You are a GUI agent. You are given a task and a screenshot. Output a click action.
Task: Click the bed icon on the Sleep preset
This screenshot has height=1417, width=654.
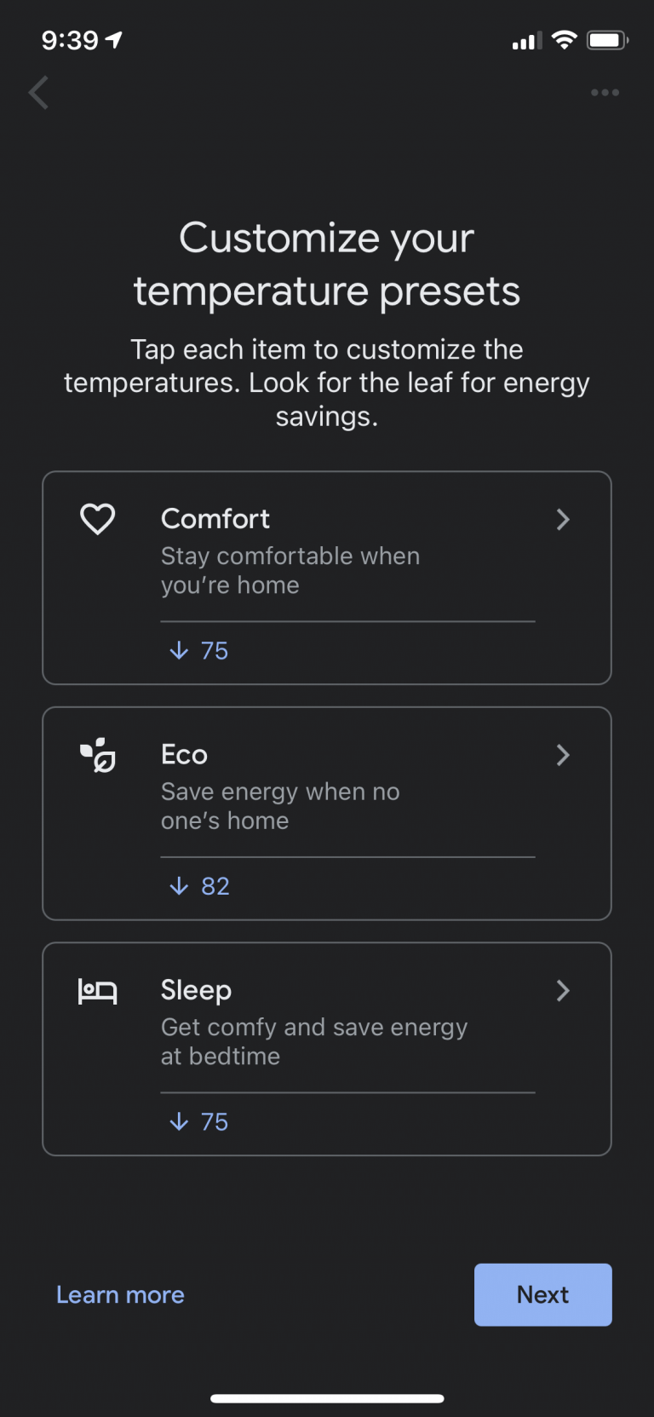[97, 990]
